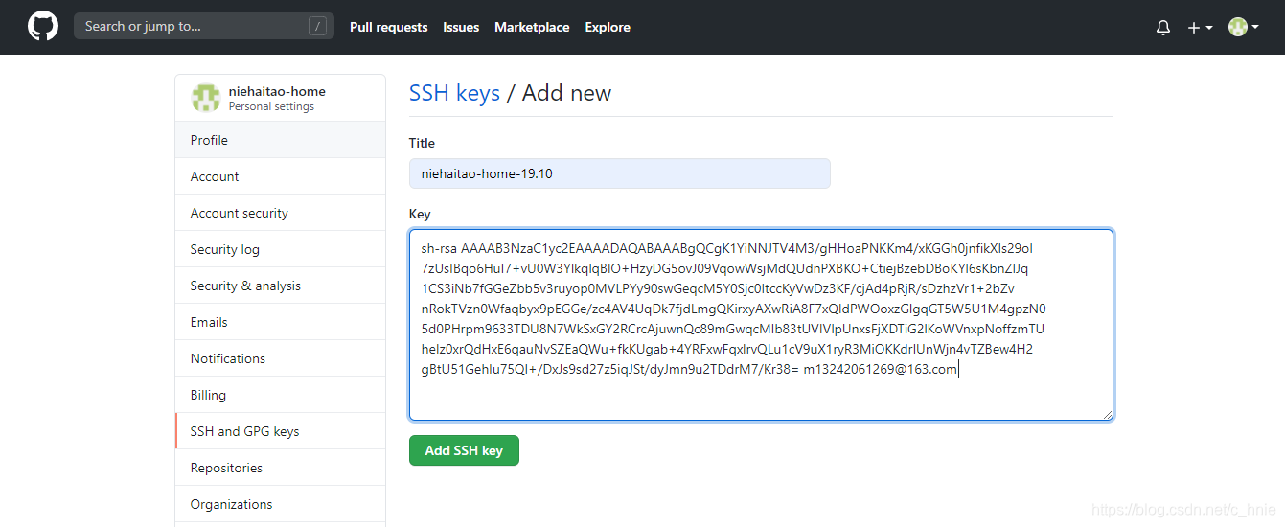Viewport: 1285px width, 527px height.
Task: Open the niehaitao-home profile link
Action: pos(277,91)
